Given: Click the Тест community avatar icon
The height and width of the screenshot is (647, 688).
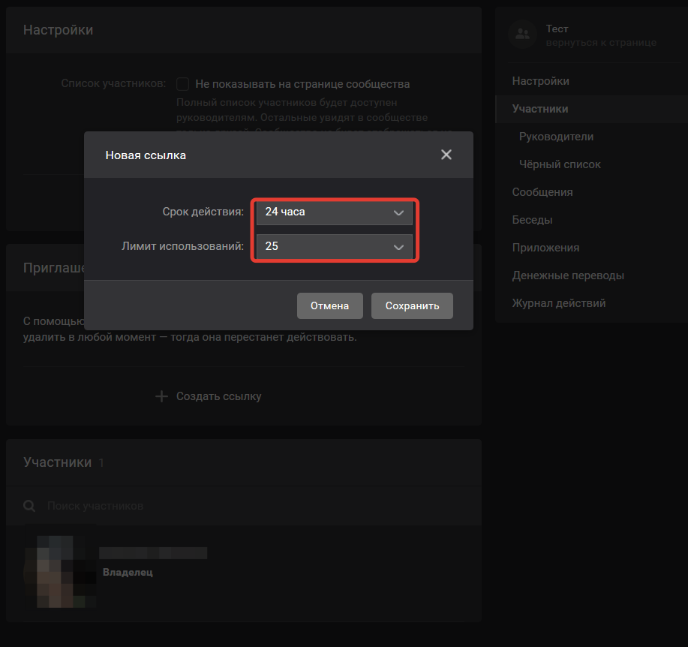Looking at the screenshot, I should [x=522, y=34].
